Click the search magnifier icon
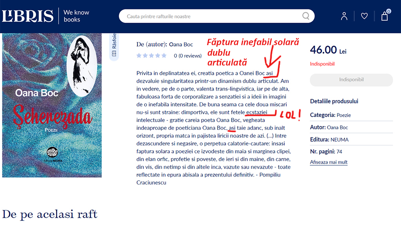Image resolution: width=401 pixels, height=226 pixels. coord(306,16)
